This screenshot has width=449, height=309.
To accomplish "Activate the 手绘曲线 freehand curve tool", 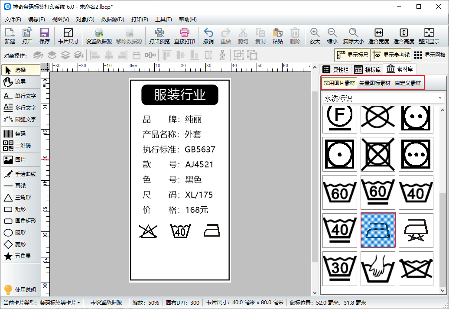I will coord(21,174).
